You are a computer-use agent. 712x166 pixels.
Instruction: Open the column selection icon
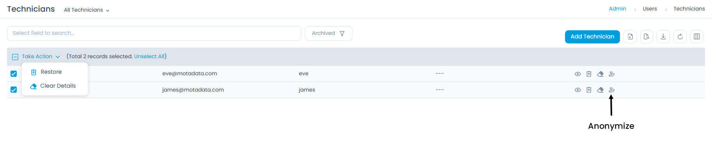pos(697,37)
